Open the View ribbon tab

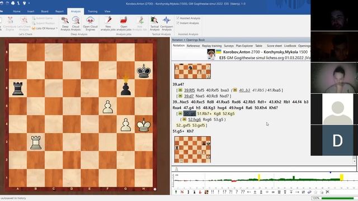pos(107,11)
